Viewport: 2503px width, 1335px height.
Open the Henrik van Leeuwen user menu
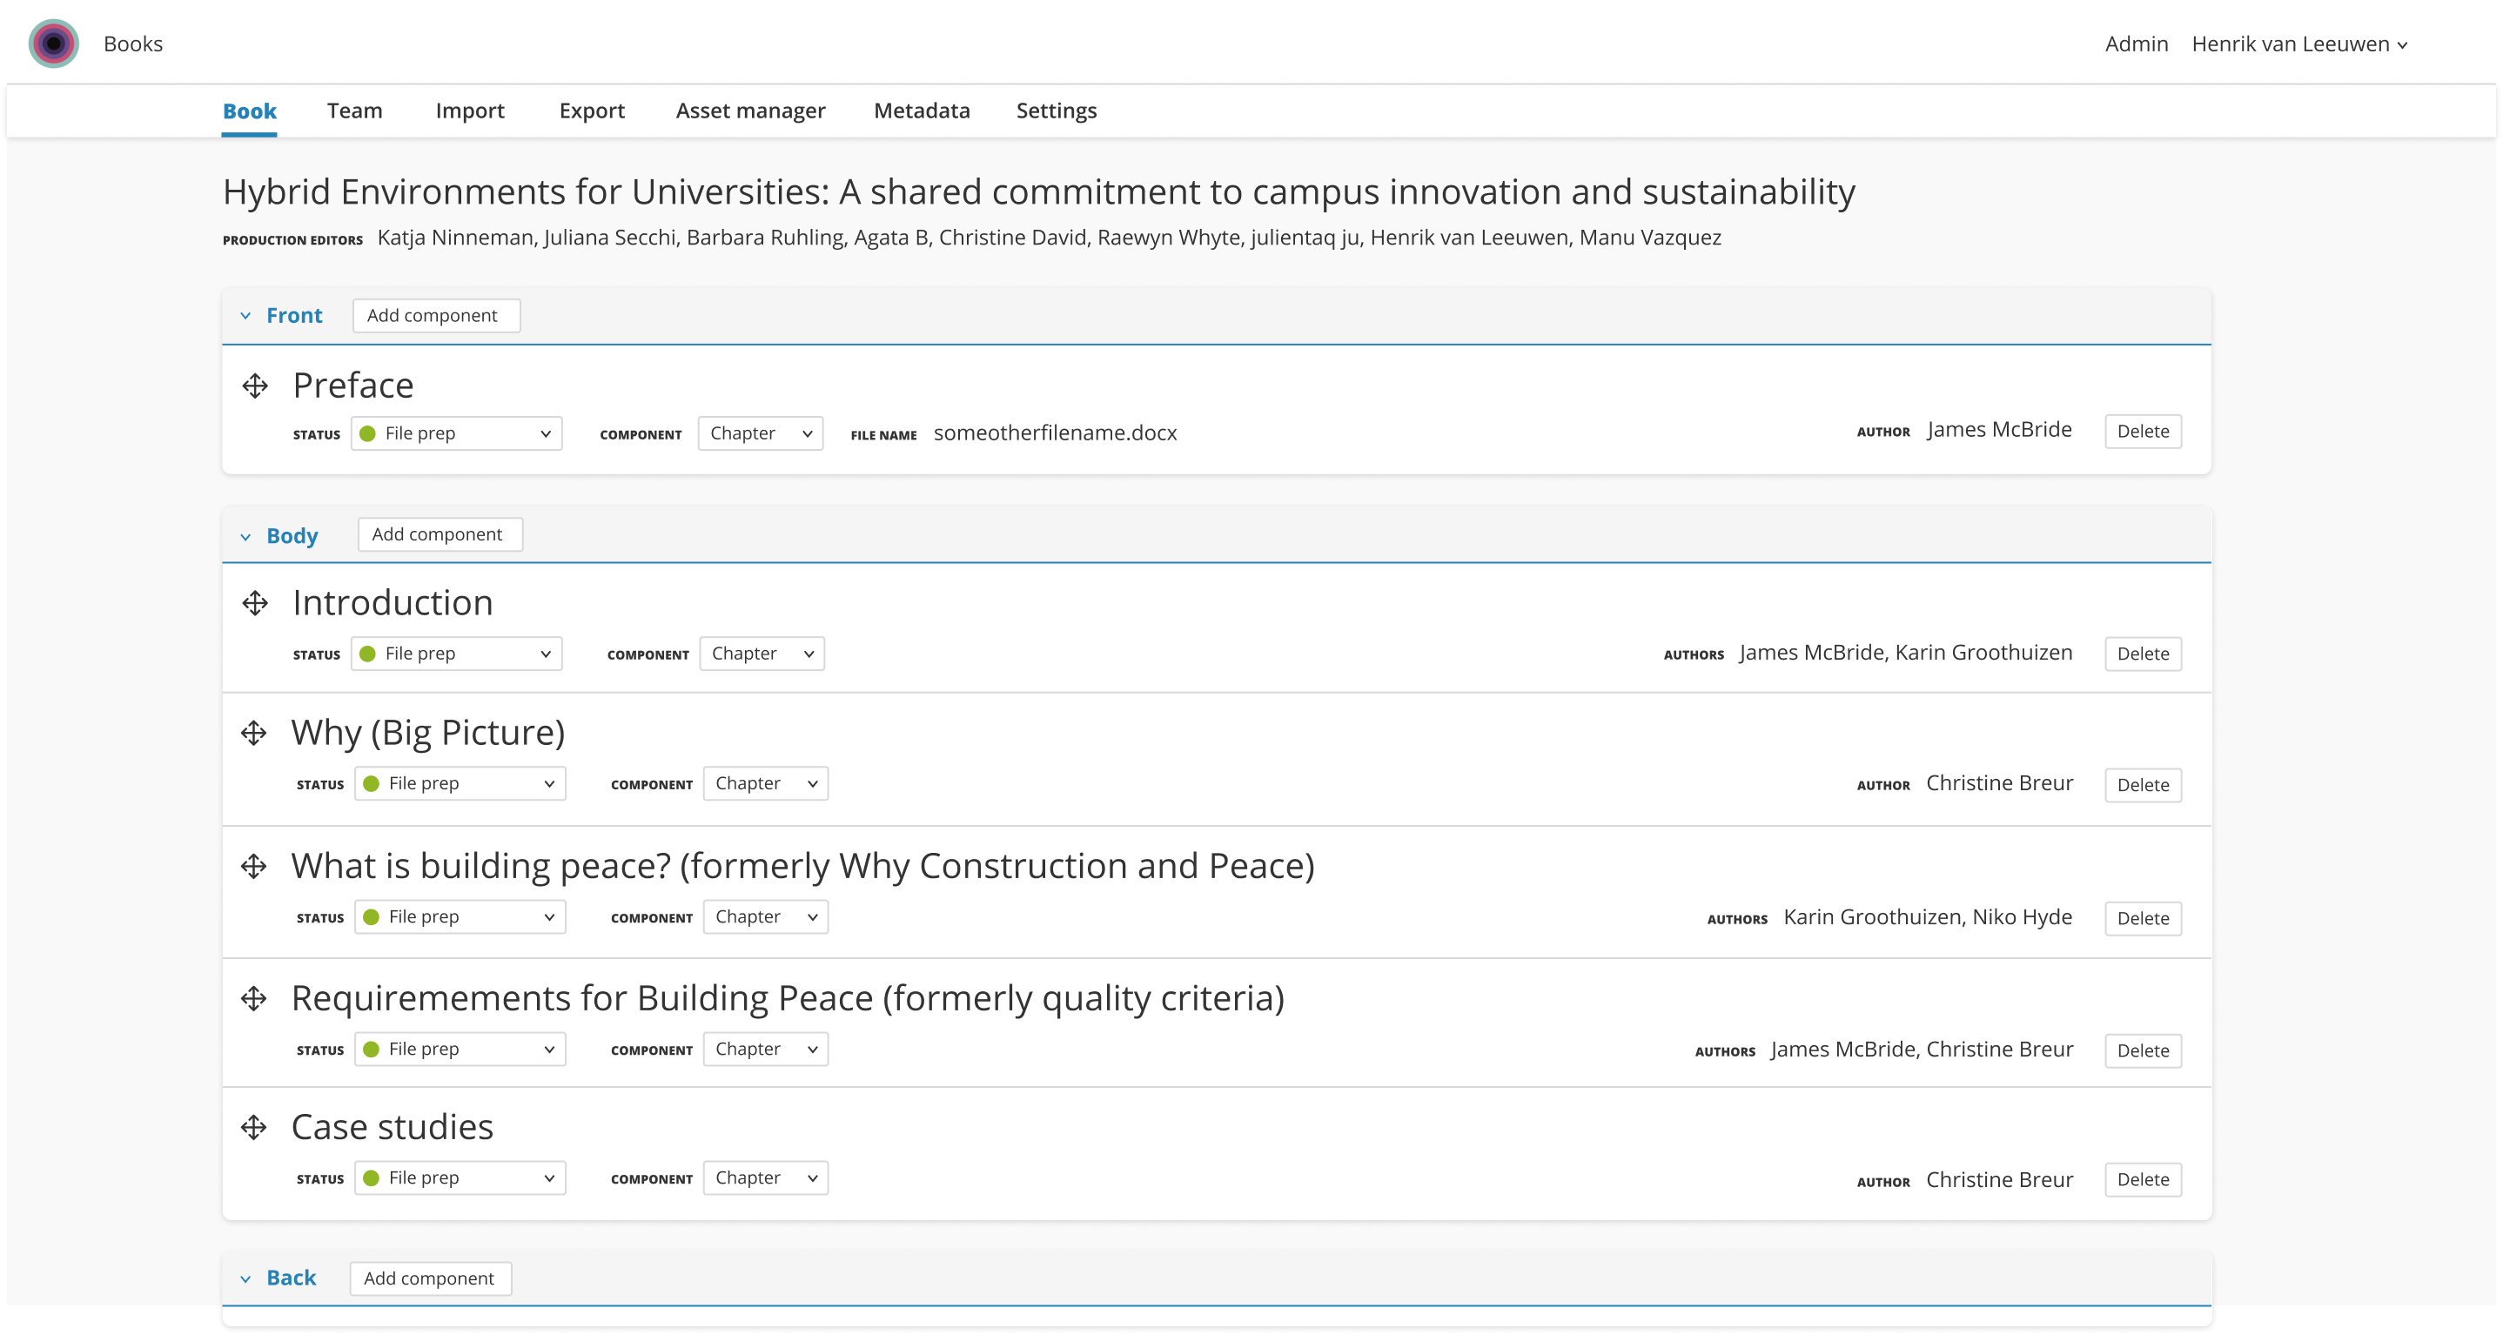(2300, 44)
